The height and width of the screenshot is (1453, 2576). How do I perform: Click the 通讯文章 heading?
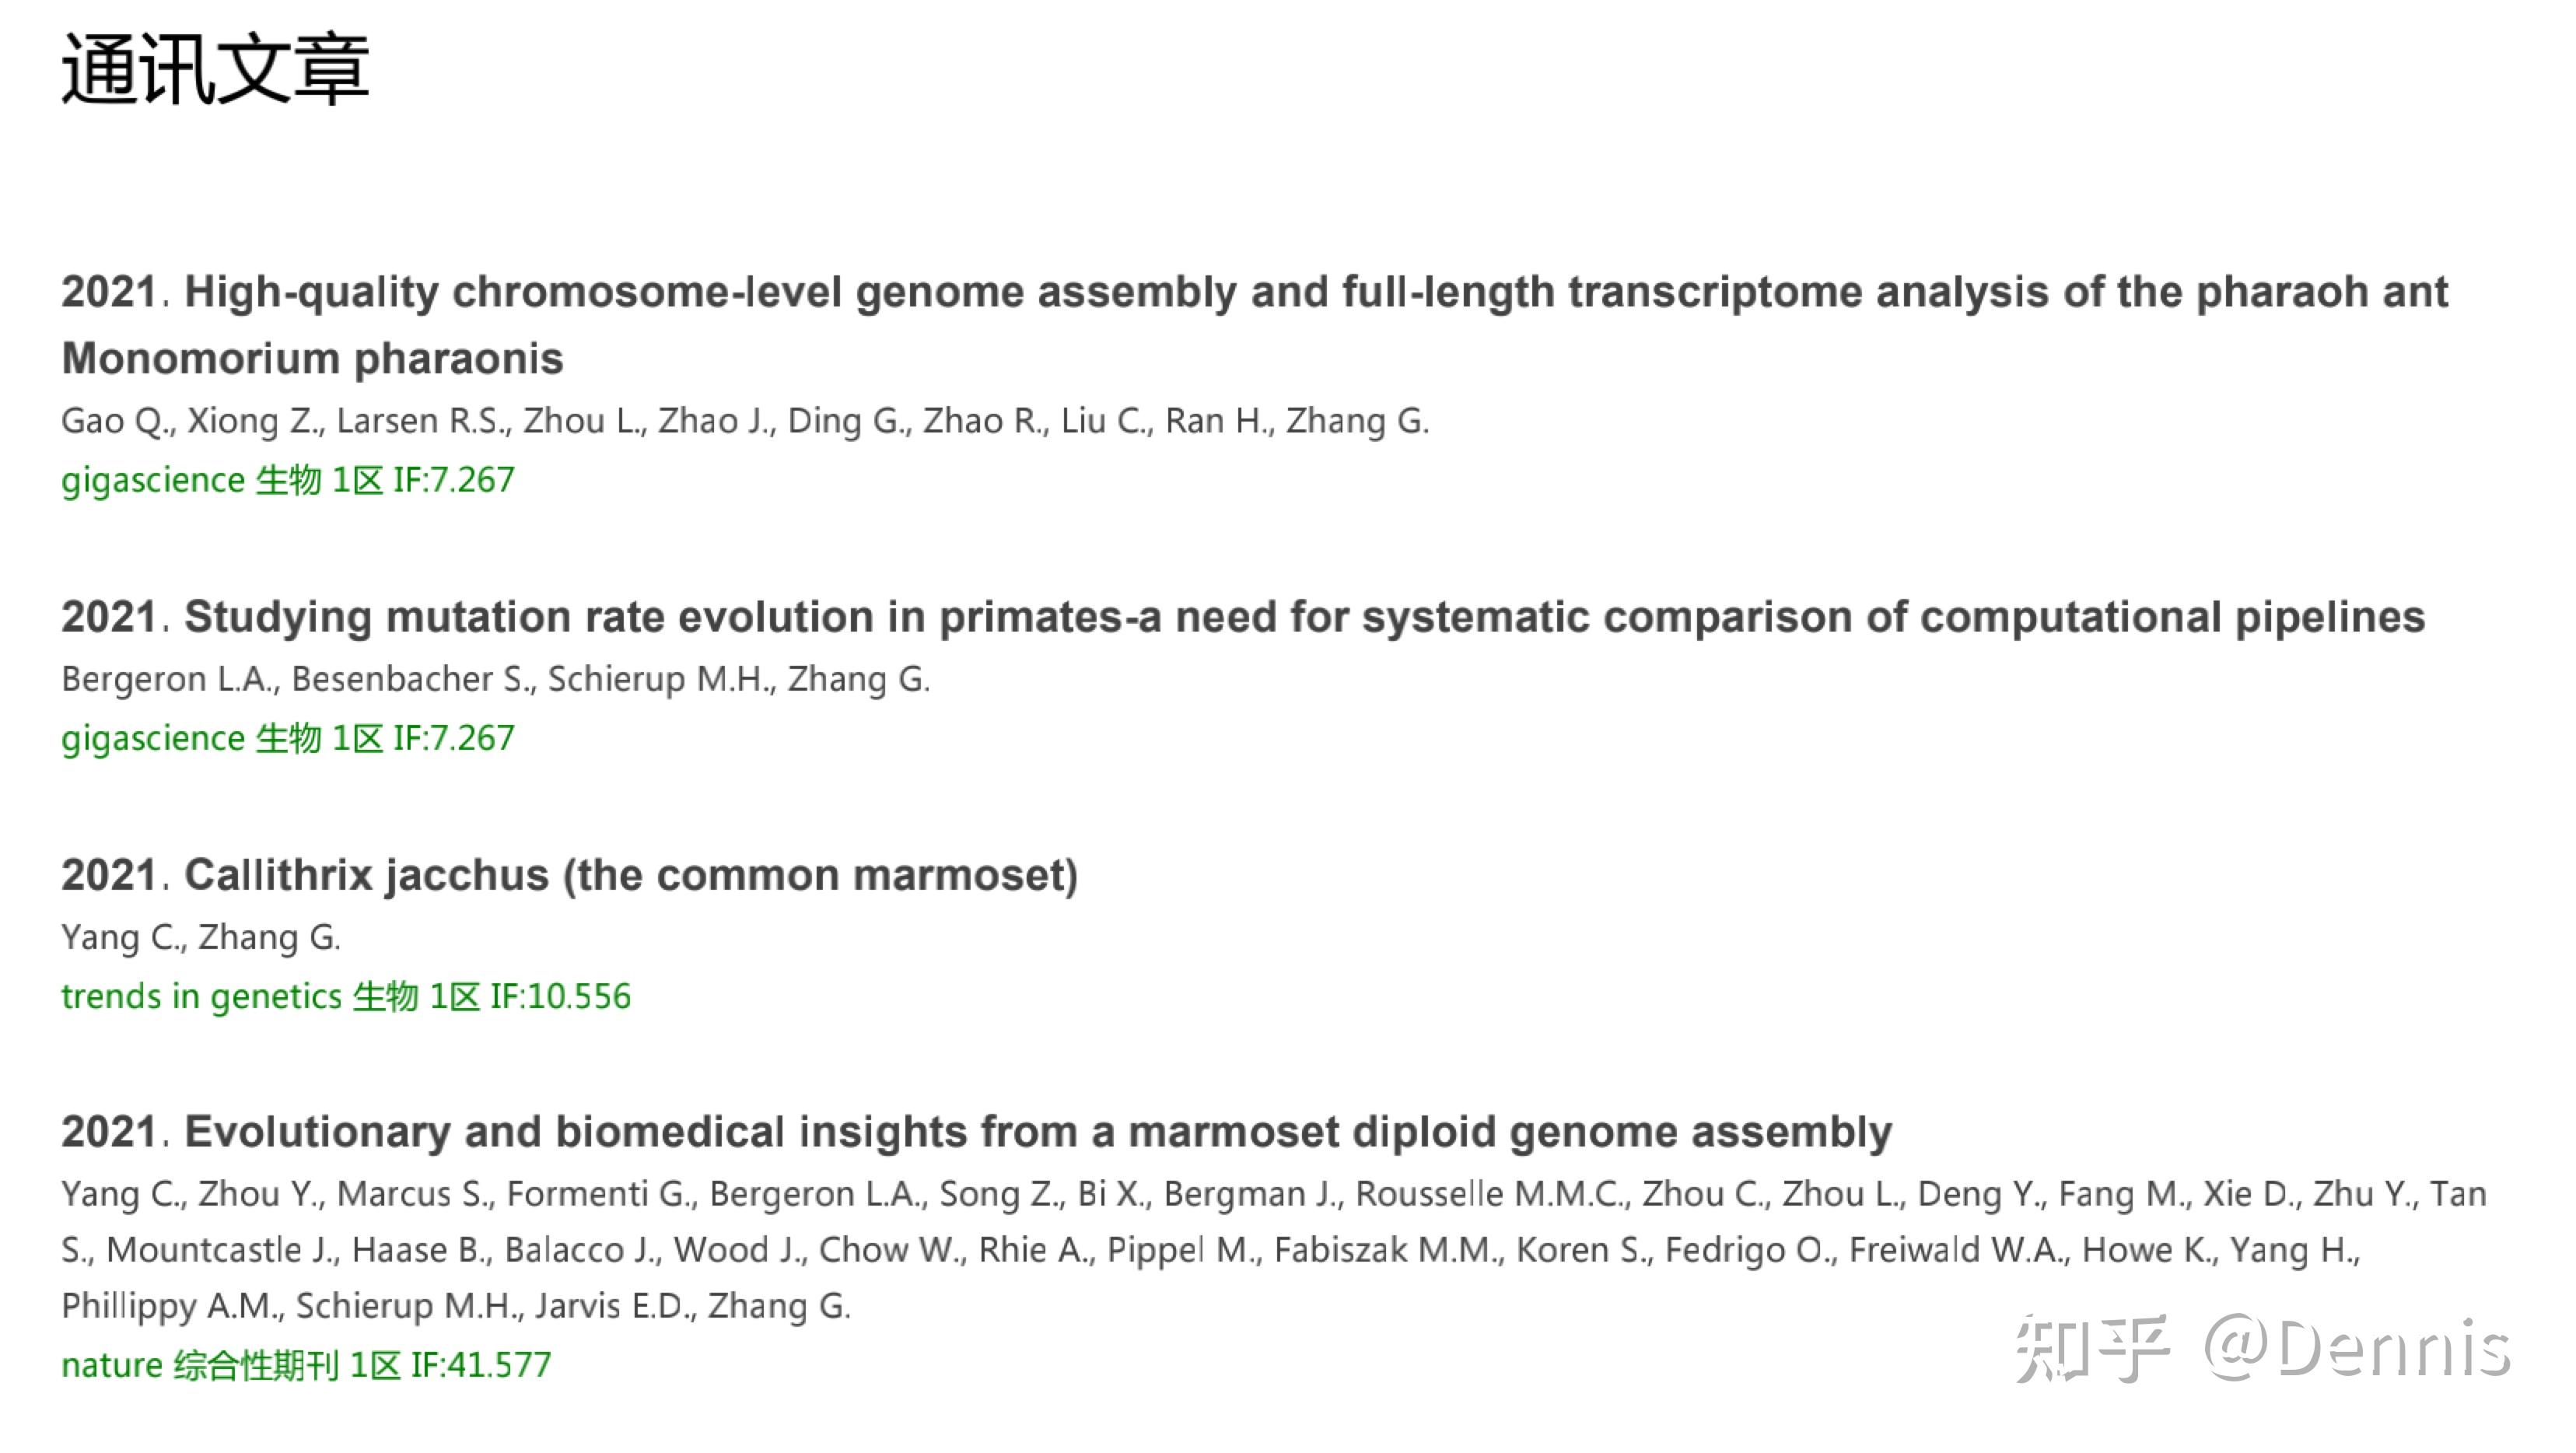tap(215, 69)
